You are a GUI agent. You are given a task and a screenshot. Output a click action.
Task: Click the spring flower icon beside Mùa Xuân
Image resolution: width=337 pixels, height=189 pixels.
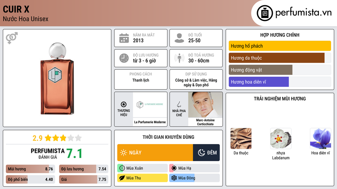coord(122,168)
